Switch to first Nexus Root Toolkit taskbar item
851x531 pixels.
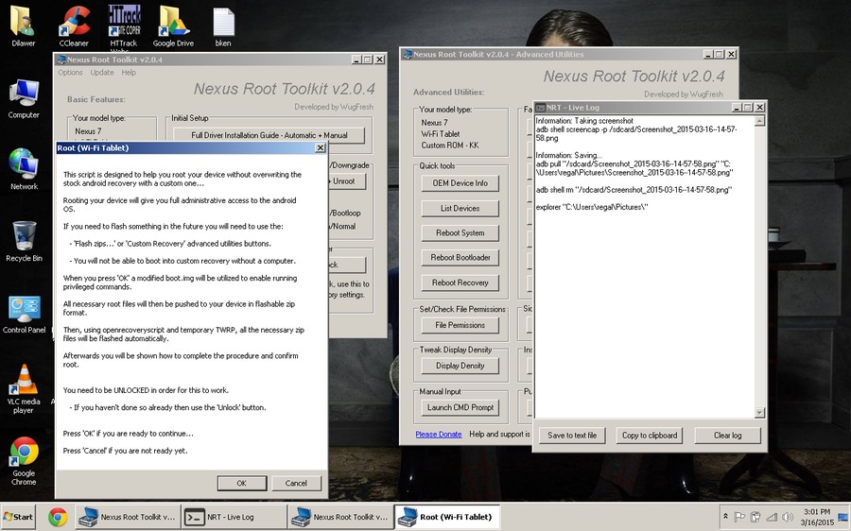tap(127, 517)
